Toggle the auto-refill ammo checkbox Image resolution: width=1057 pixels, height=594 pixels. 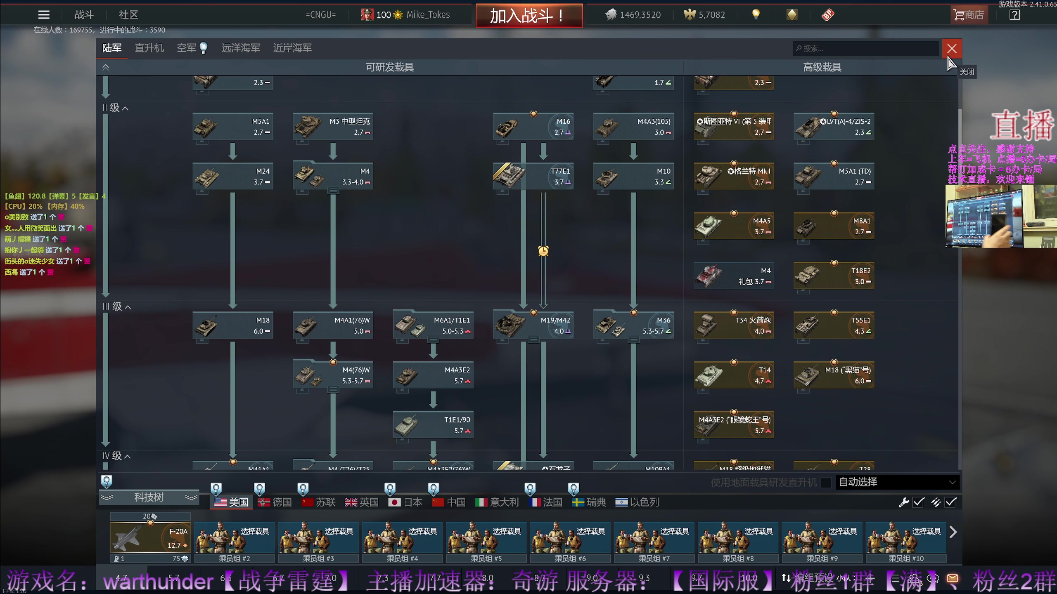coord(951,502)
